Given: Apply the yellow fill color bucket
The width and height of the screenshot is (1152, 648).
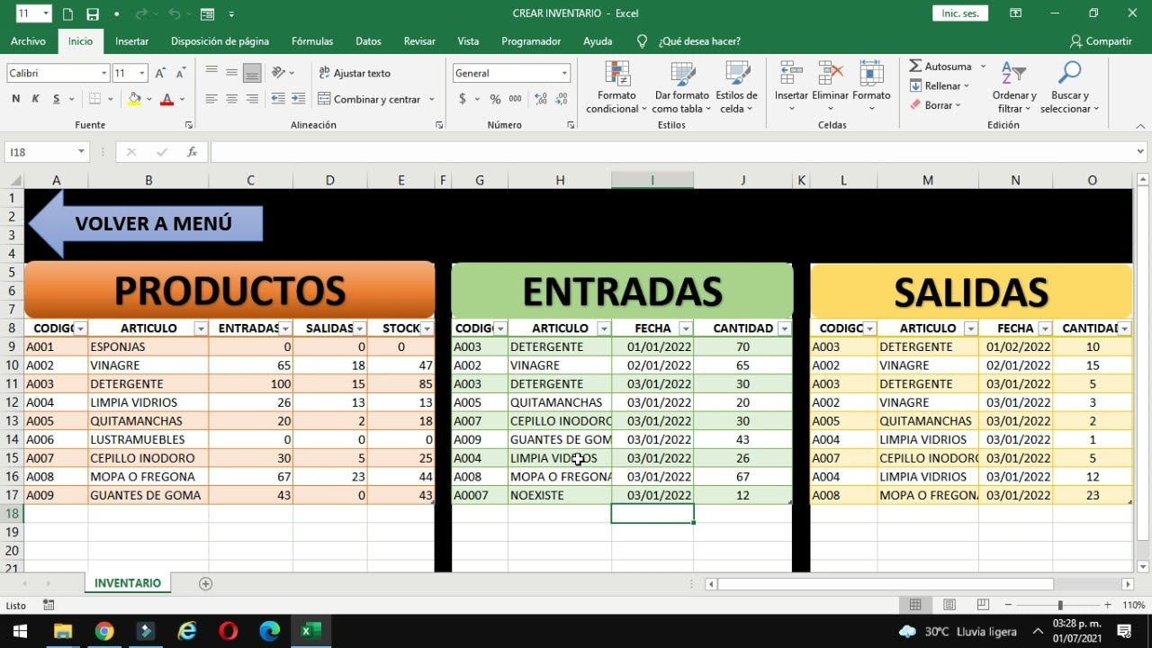Looking at the screenshot, I should click(x=134, y=99).
